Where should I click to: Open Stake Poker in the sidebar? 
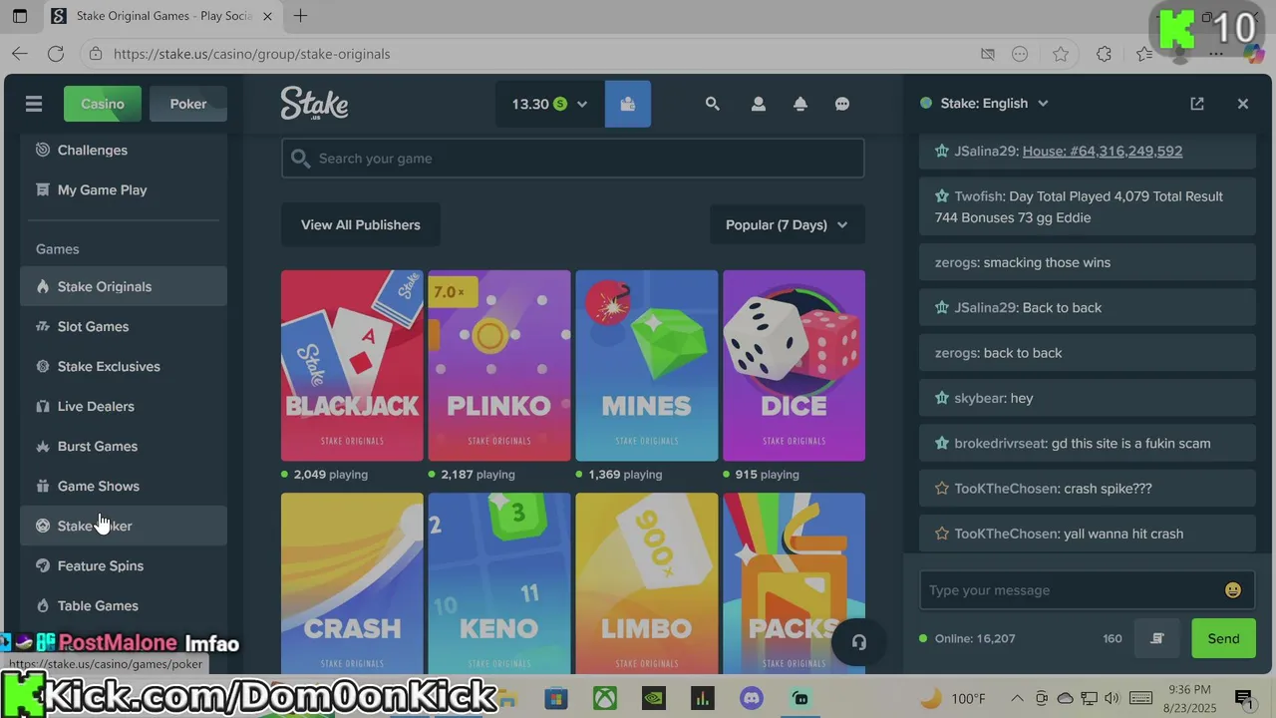pos(124,526)
